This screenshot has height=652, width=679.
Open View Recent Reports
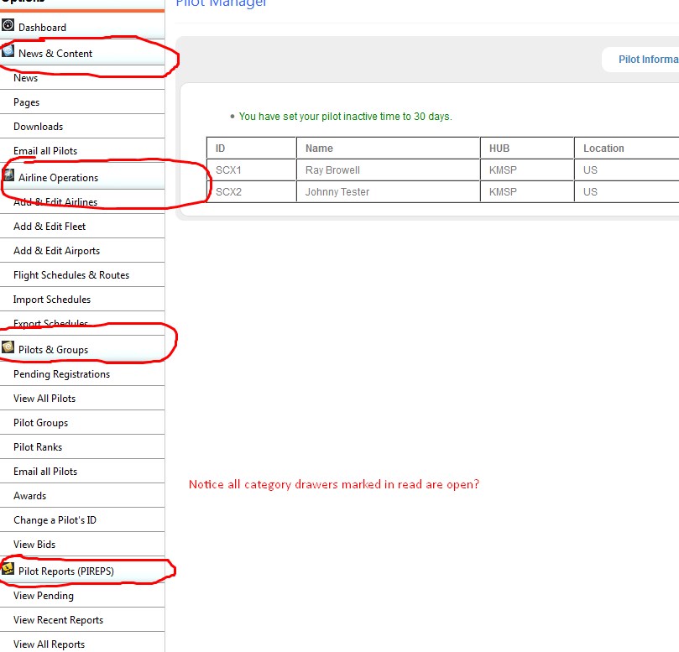coord(82,619)
